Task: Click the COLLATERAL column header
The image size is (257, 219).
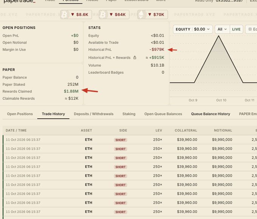Action: [x=186, y=130]
